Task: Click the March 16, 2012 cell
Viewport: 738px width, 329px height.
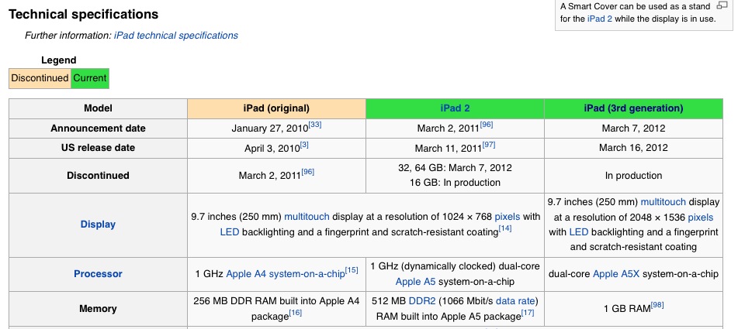Action: pos(633,148)
